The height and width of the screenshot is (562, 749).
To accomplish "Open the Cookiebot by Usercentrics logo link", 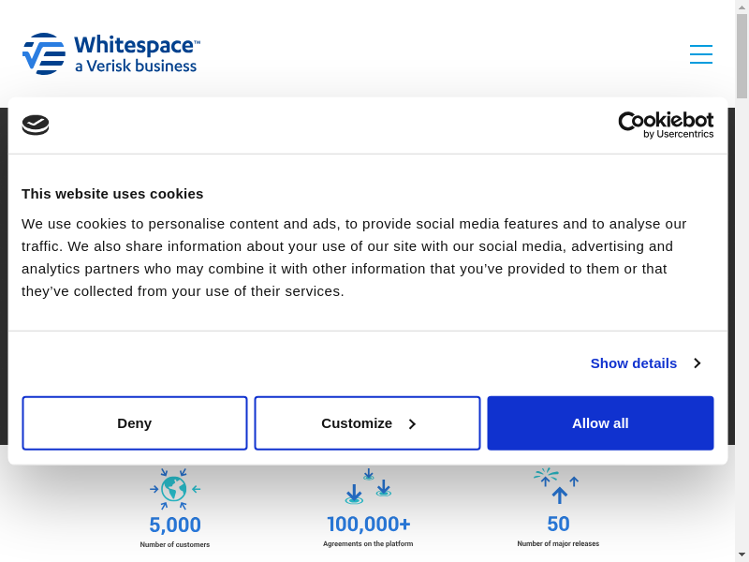I will point(666,125).
